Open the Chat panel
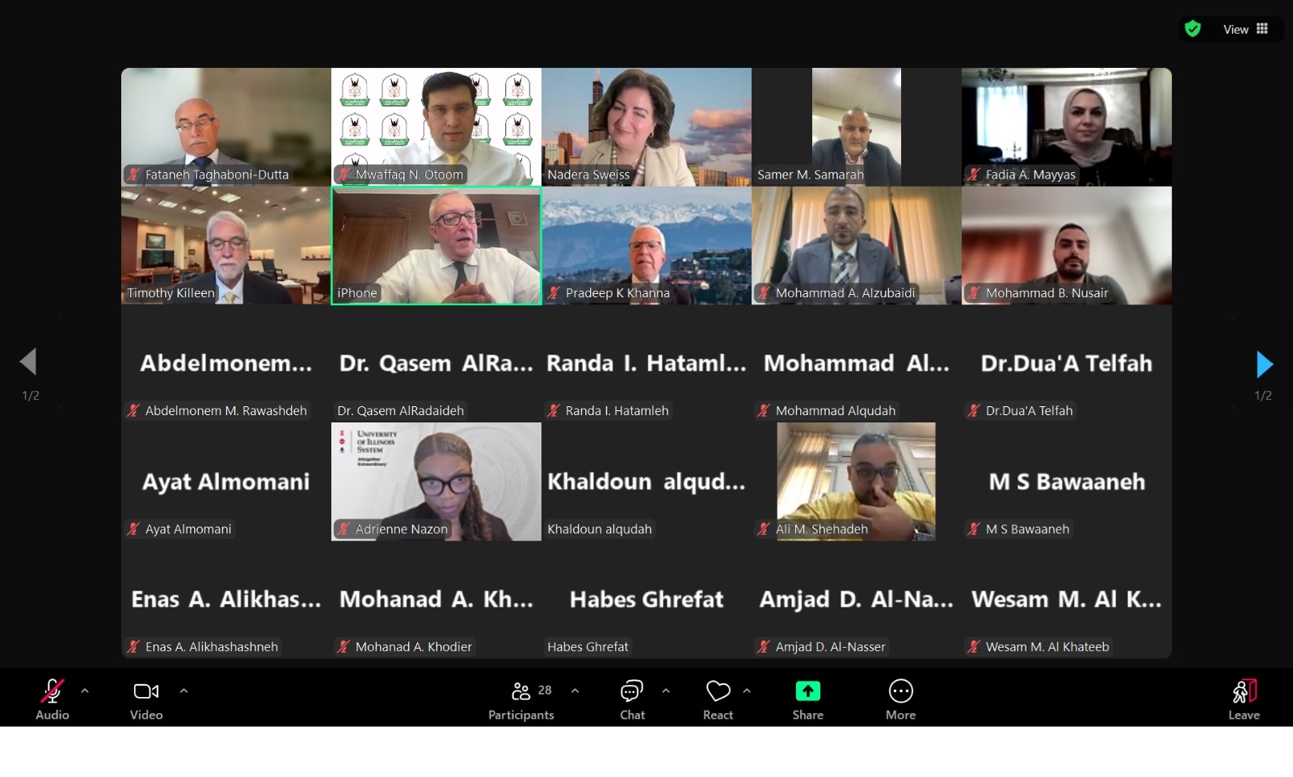The width and height of the screenshot is (1293, 777). pos(632,691)
